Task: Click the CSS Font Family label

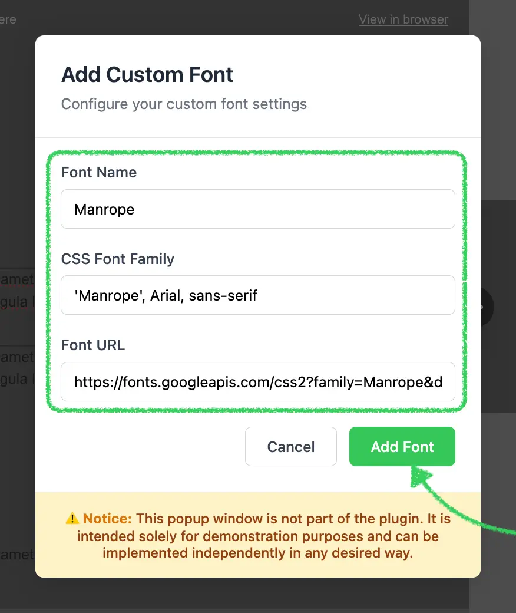Action: 118,259
